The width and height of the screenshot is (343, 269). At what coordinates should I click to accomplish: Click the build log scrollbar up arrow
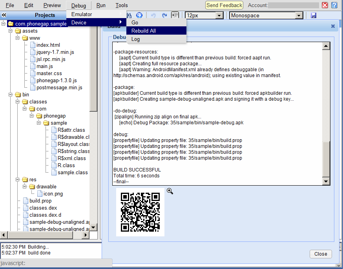pyautogui.click(x=326, y=46)
